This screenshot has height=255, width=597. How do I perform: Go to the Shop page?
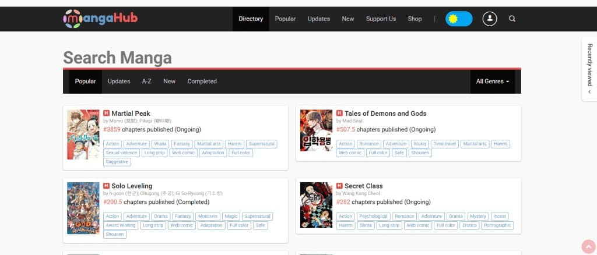click(415, 19)
